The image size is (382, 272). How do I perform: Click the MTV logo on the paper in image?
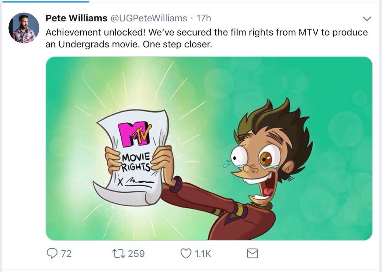[134, 134]
